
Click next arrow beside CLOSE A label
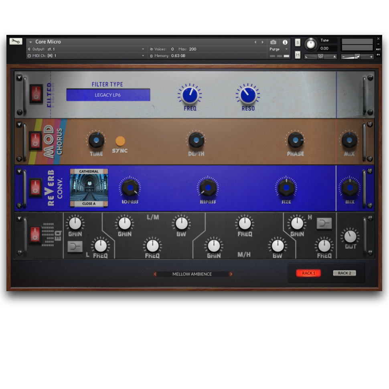click(105, 204)
